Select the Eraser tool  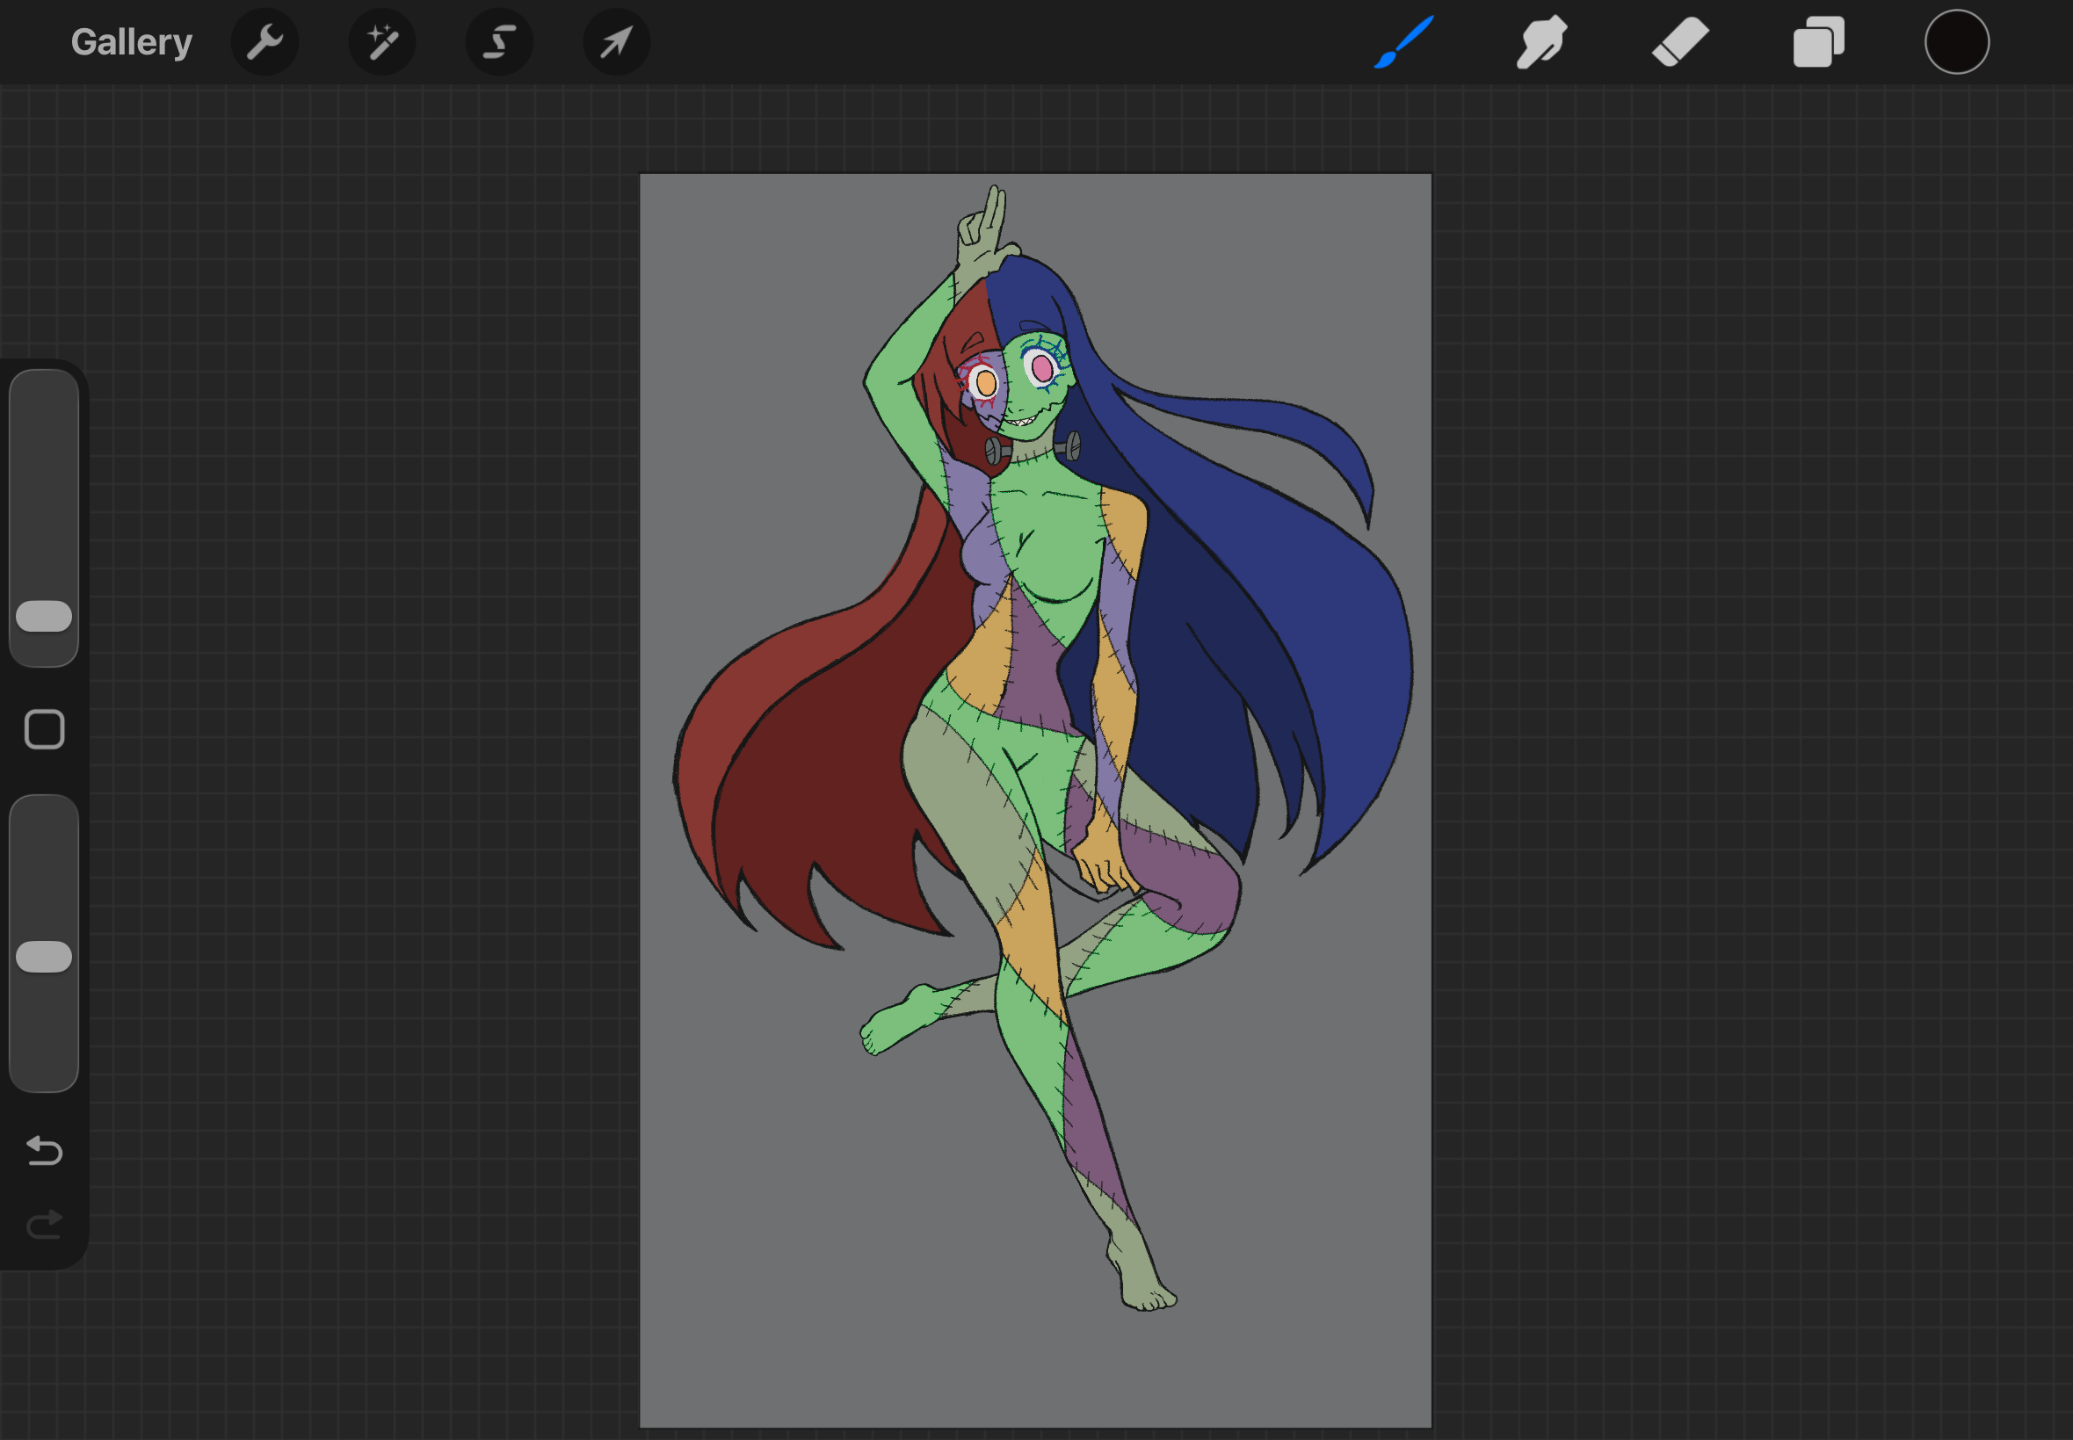coord(1679,42)
